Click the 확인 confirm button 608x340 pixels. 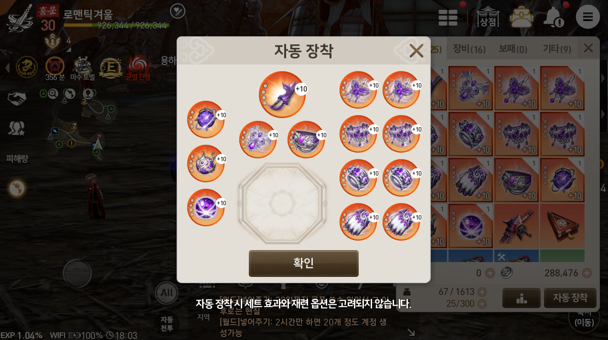pyautogui.click(x=303, y=263)
